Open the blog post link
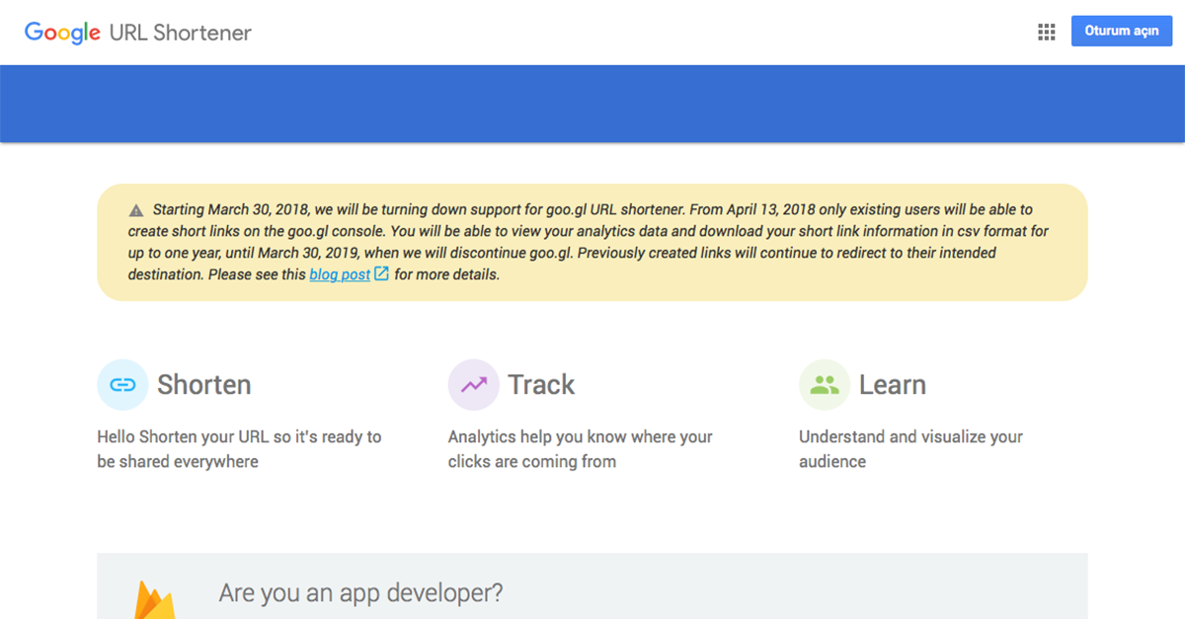Viewport: 1185px width, 619px height. pos(340,274)
